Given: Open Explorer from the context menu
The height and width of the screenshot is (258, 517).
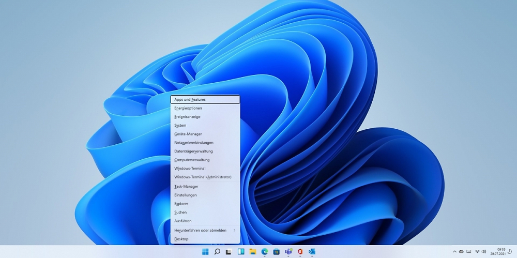Looking at the screenshot, I should (205, 204).
